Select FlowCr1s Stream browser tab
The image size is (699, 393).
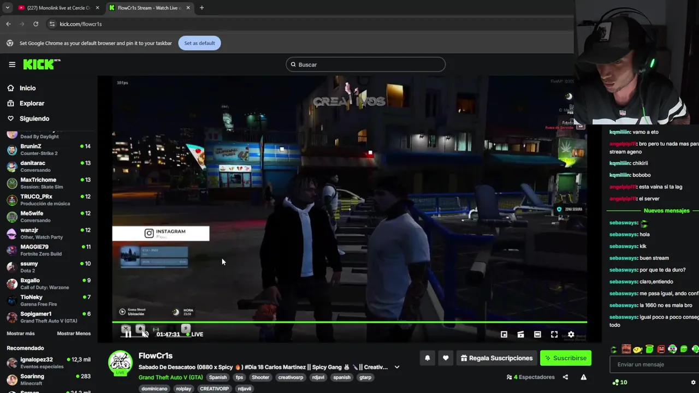click(149, 8)
